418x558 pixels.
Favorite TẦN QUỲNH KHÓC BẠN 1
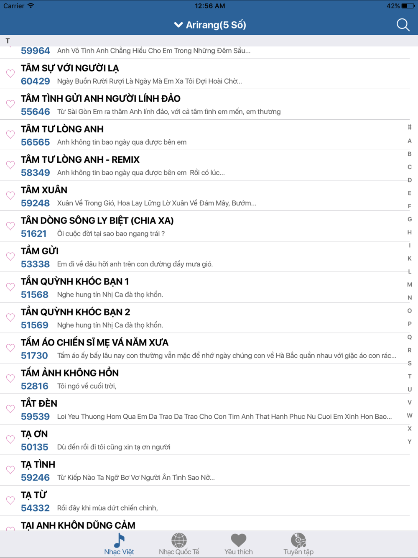[x=10, y=287]
